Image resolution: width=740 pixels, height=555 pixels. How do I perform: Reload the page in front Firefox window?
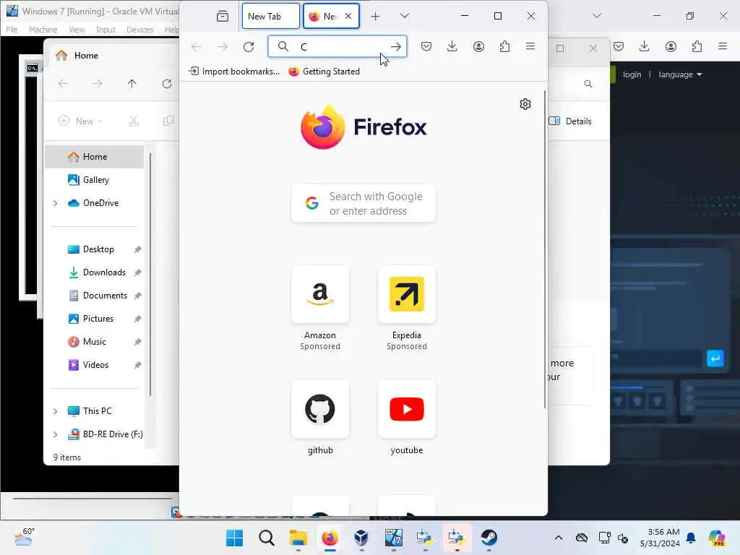pos(249,47)
